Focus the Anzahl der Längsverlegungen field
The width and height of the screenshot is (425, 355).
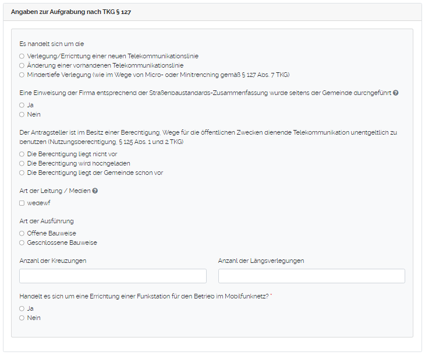point(311,276)
